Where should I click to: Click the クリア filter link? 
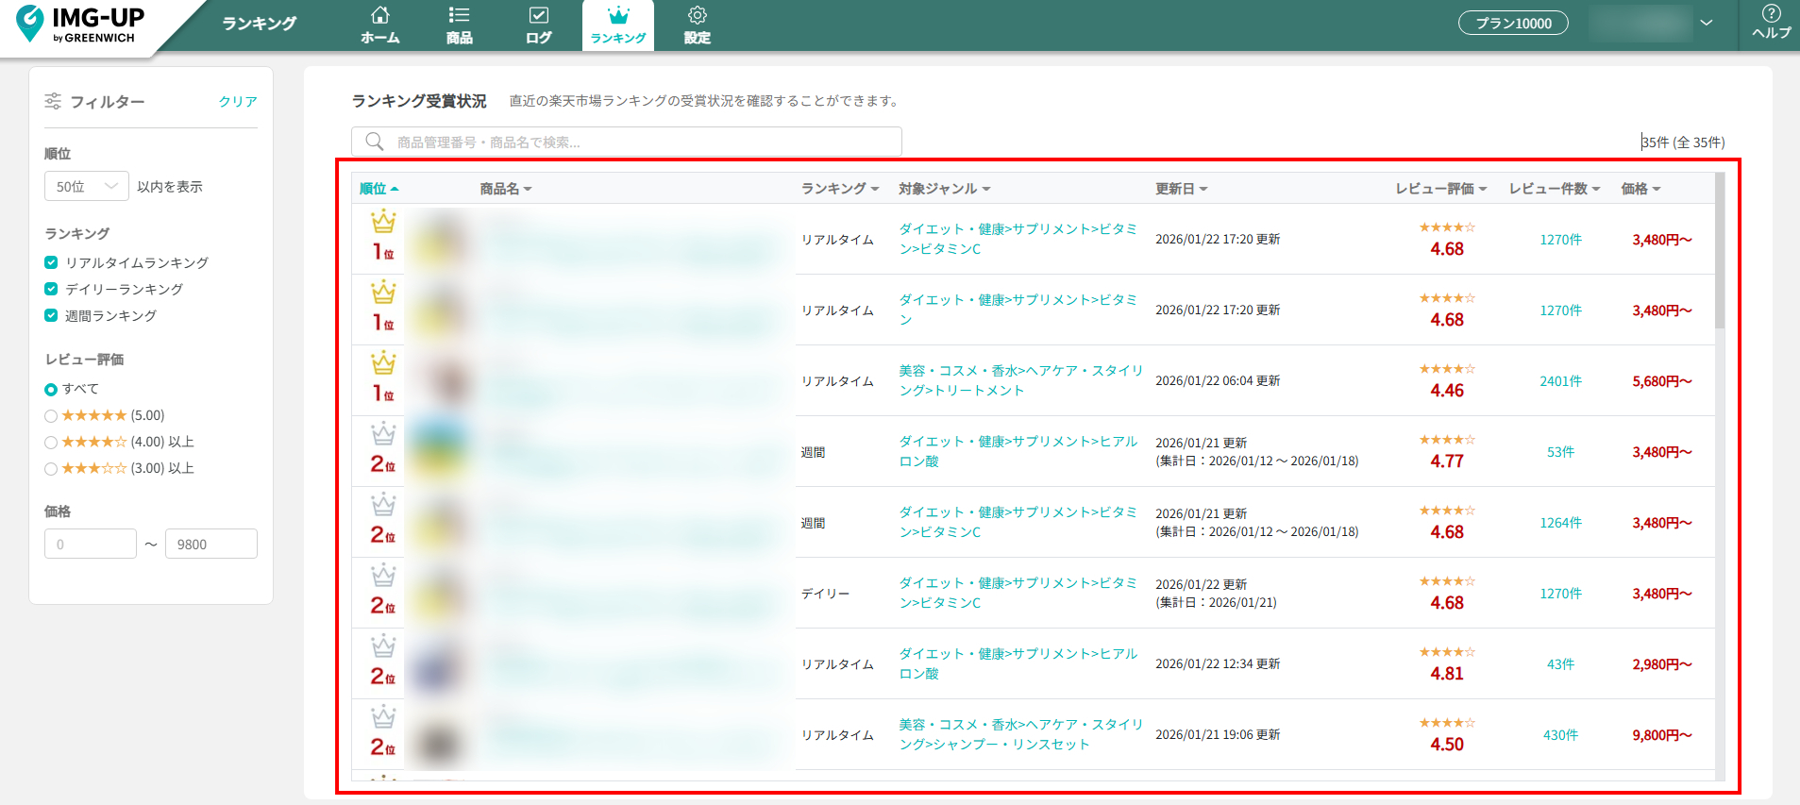coord(238,102)
